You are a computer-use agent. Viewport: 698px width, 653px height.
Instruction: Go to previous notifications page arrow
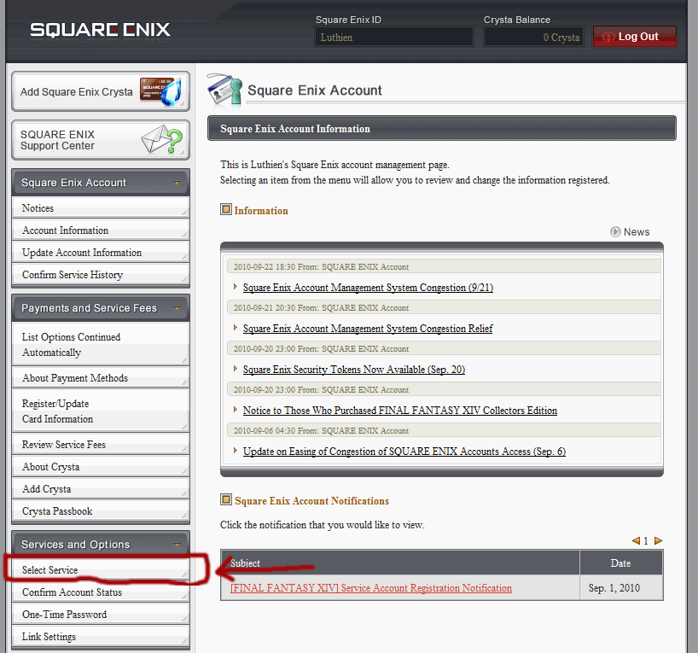[x=636, y=540]
